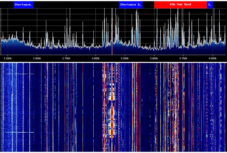Click the 3 000k frequency tick label
Screen dimensions: 227x153
tap(95, 58)
